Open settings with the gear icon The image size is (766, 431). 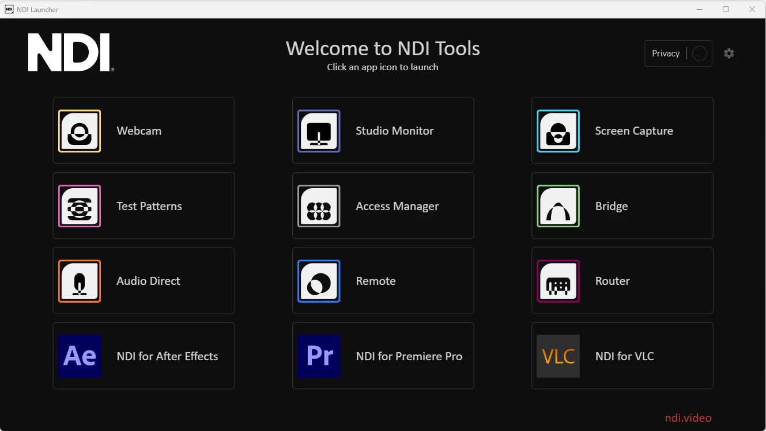pyautogui.click(x=729, y=54)
